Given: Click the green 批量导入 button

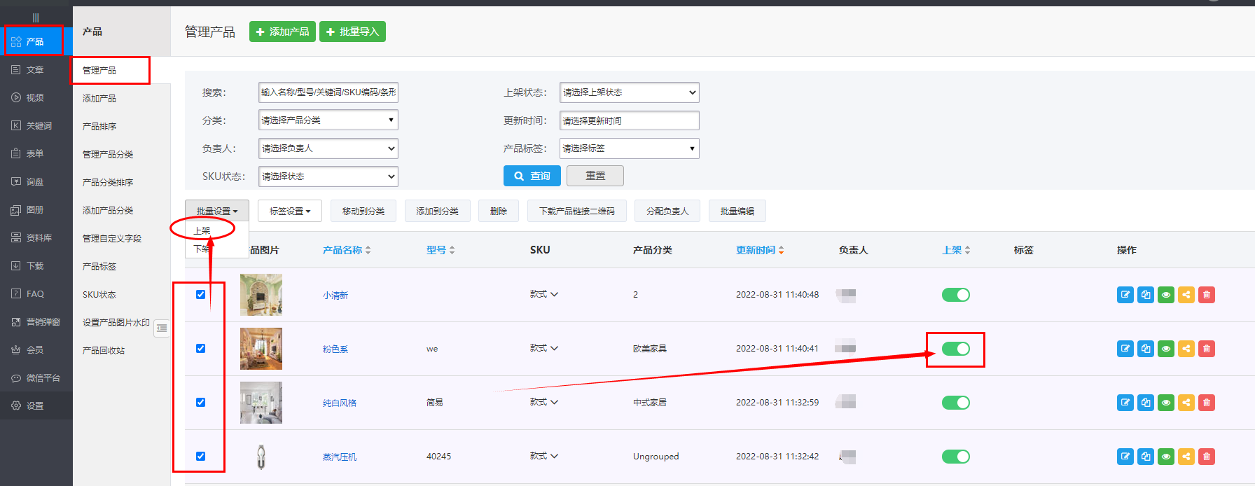Looking at the screenshot, I should click(x=352, y=32).
